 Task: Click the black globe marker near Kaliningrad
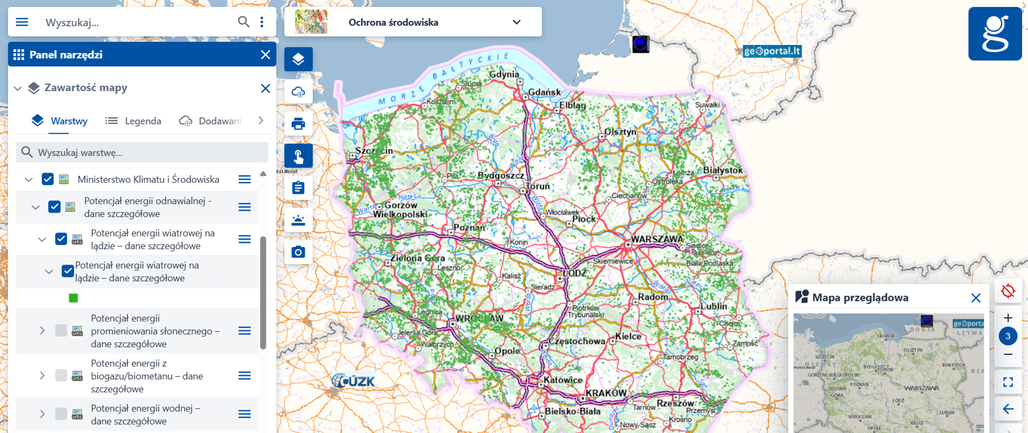click(x=641, y=44)
